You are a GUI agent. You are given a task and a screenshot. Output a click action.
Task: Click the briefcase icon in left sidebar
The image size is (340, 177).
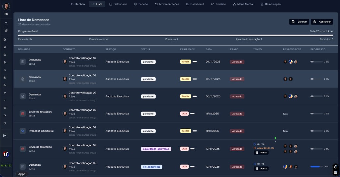pos(5,55)
